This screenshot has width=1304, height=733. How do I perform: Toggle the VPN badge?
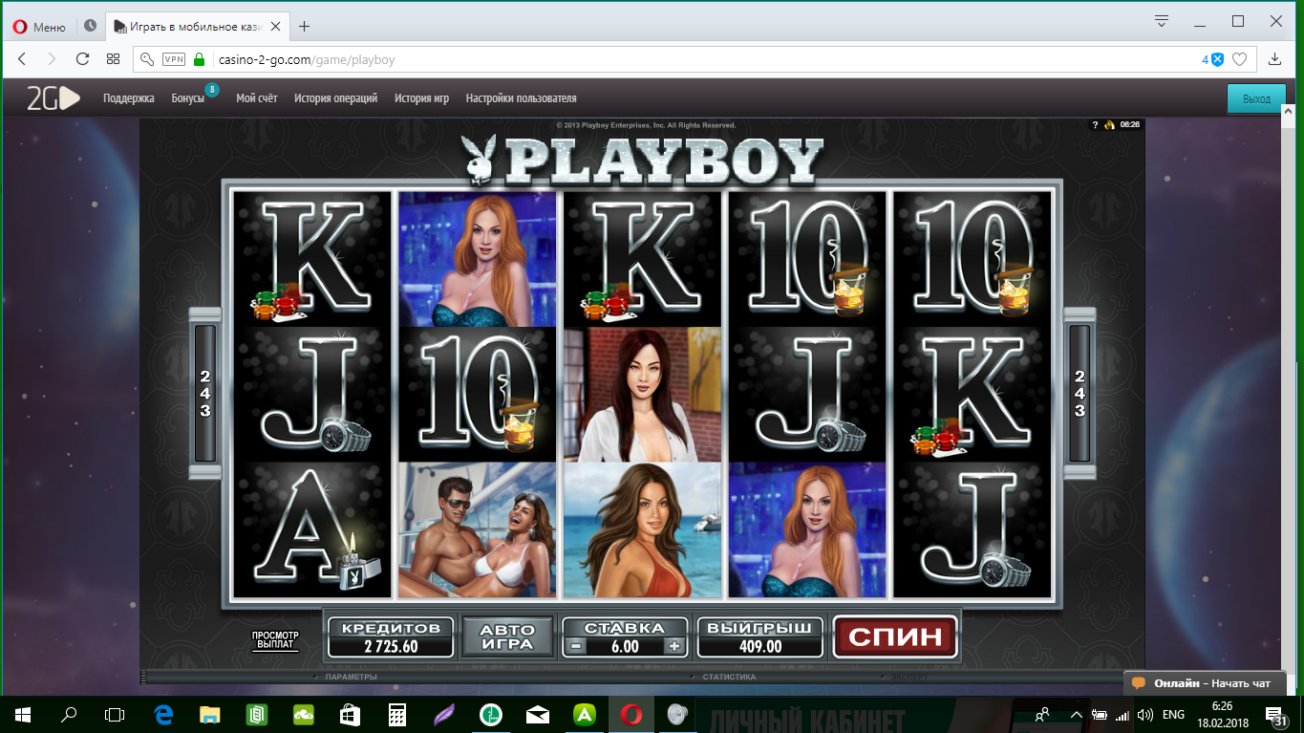[x=174, y=59]
